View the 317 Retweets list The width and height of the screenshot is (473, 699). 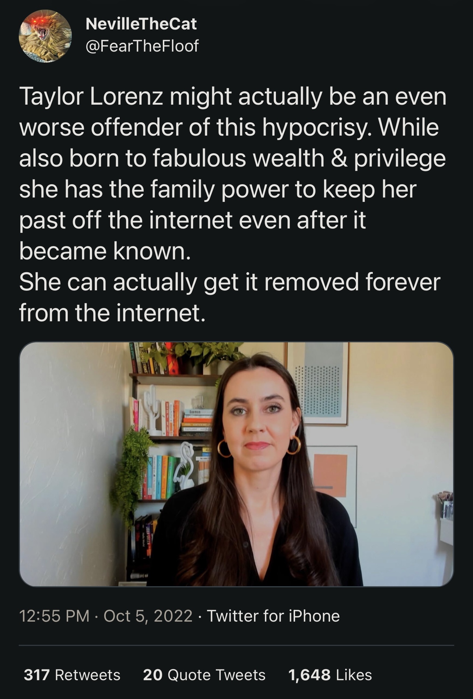pos(72,675)
